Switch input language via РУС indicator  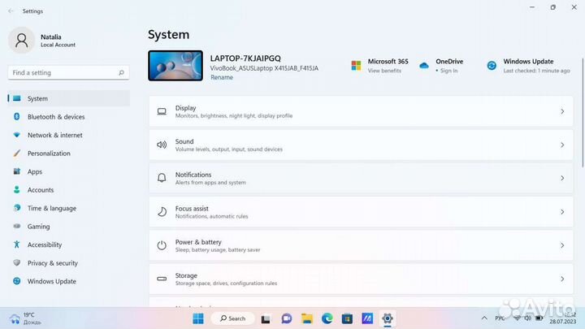click(500, 318)
